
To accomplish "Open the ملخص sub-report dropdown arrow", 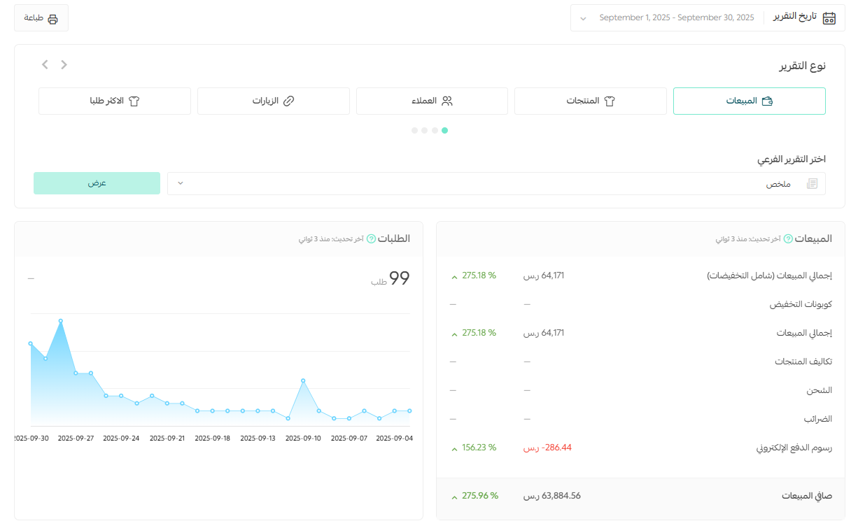I will (180, 183).
